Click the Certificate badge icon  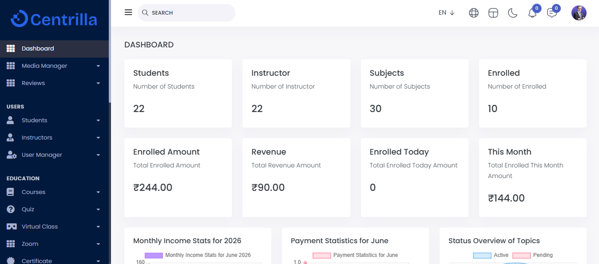point(11,261)
